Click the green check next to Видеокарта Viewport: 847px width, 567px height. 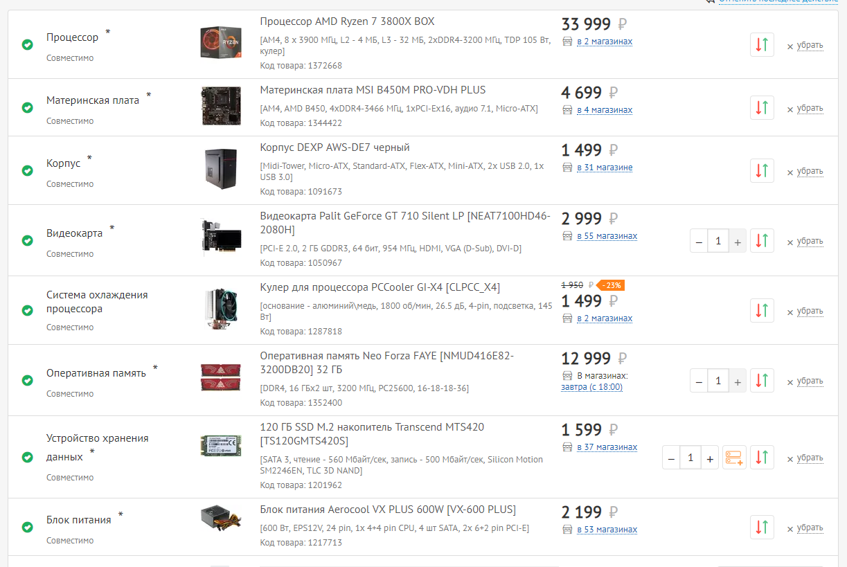(27, 241)
